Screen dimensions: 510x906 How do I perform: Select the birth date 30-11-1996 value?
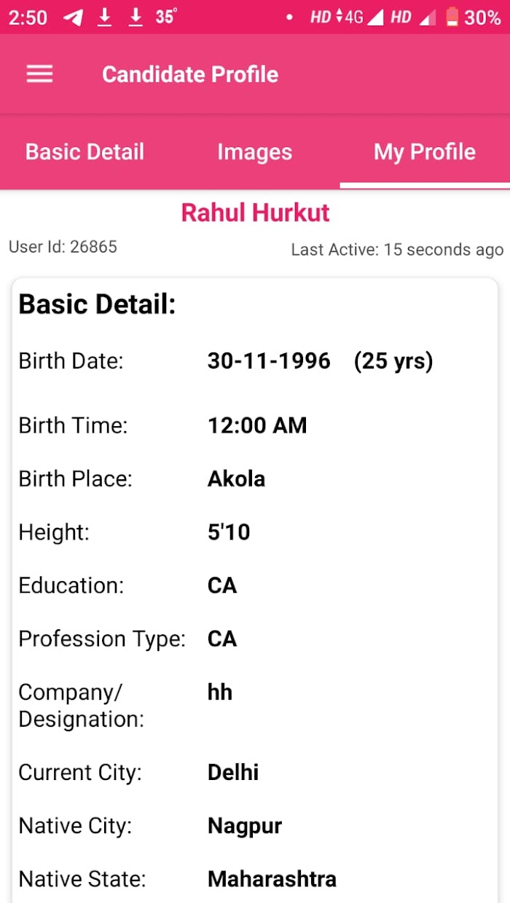point(269,361)
